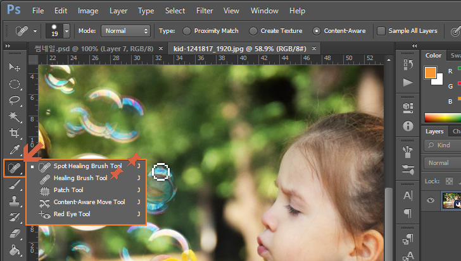Click the Spot Healing Brush toolbar icon
Screen dimensions: 461x261
[15, 168]
